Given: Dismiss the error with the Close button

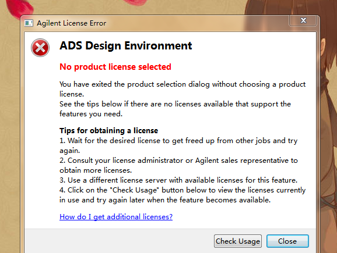Looking at the screenshot, I should 287,241.
